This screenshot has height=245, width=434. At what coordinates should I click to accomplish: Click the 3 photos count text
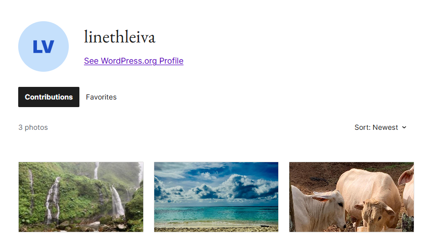coord(33,127)
